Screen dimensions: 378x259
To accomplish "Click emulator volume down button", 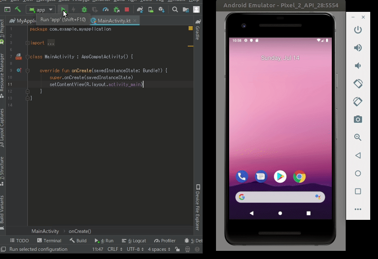I will click(358, 66).
